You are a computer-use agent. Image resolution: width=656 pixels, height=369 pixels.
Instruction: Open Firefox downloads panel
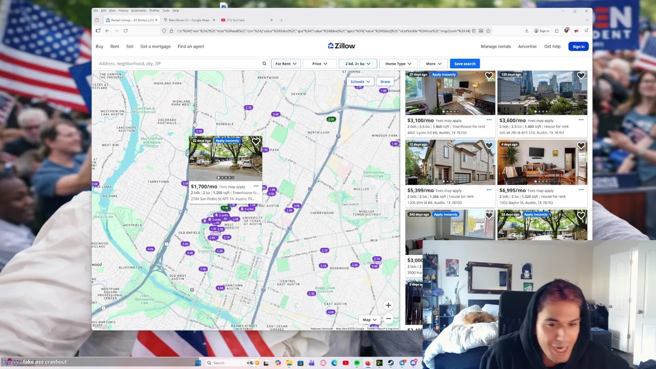[526, 31]
